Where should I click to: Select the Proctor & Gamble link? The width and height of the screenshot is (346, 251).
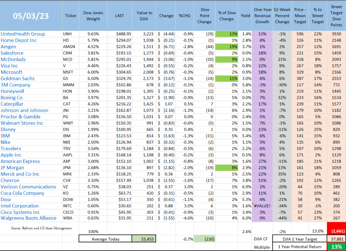[x=21, y=117]
